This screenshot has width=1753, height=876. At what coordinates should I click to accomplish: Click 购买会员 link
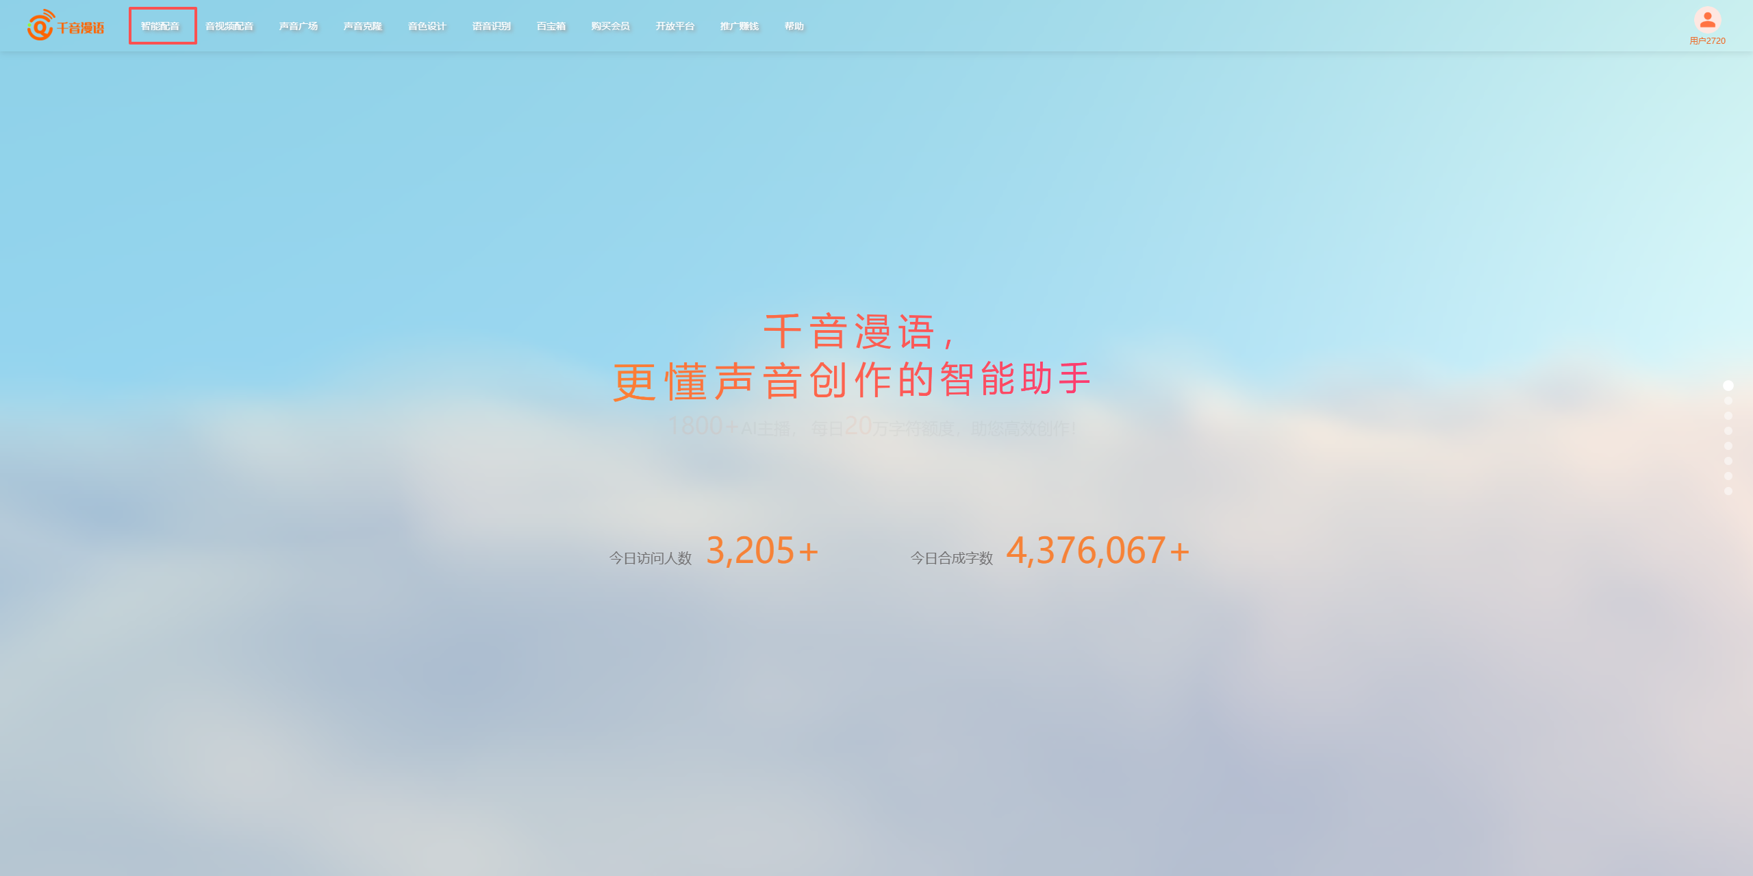click(x=611, y=26)
